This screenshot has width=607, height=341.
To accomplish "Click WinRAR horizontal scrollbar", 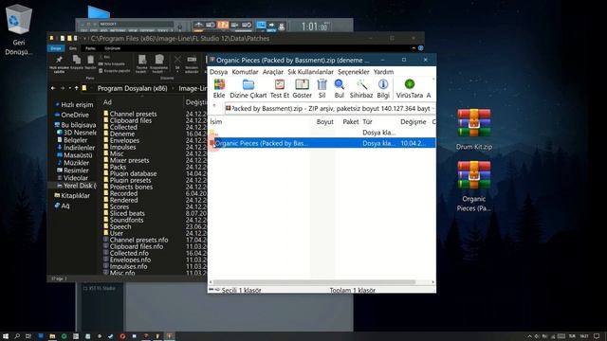I will (314, 282).
